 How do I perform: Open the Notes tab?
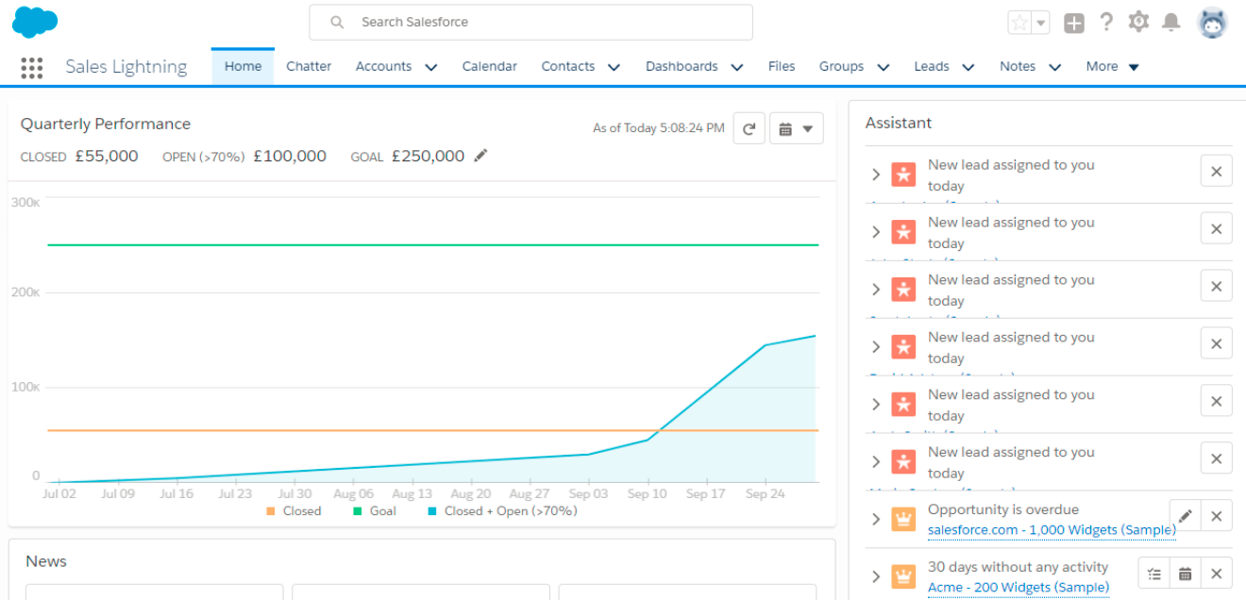pyautogui.click(x=1018, y=67)
